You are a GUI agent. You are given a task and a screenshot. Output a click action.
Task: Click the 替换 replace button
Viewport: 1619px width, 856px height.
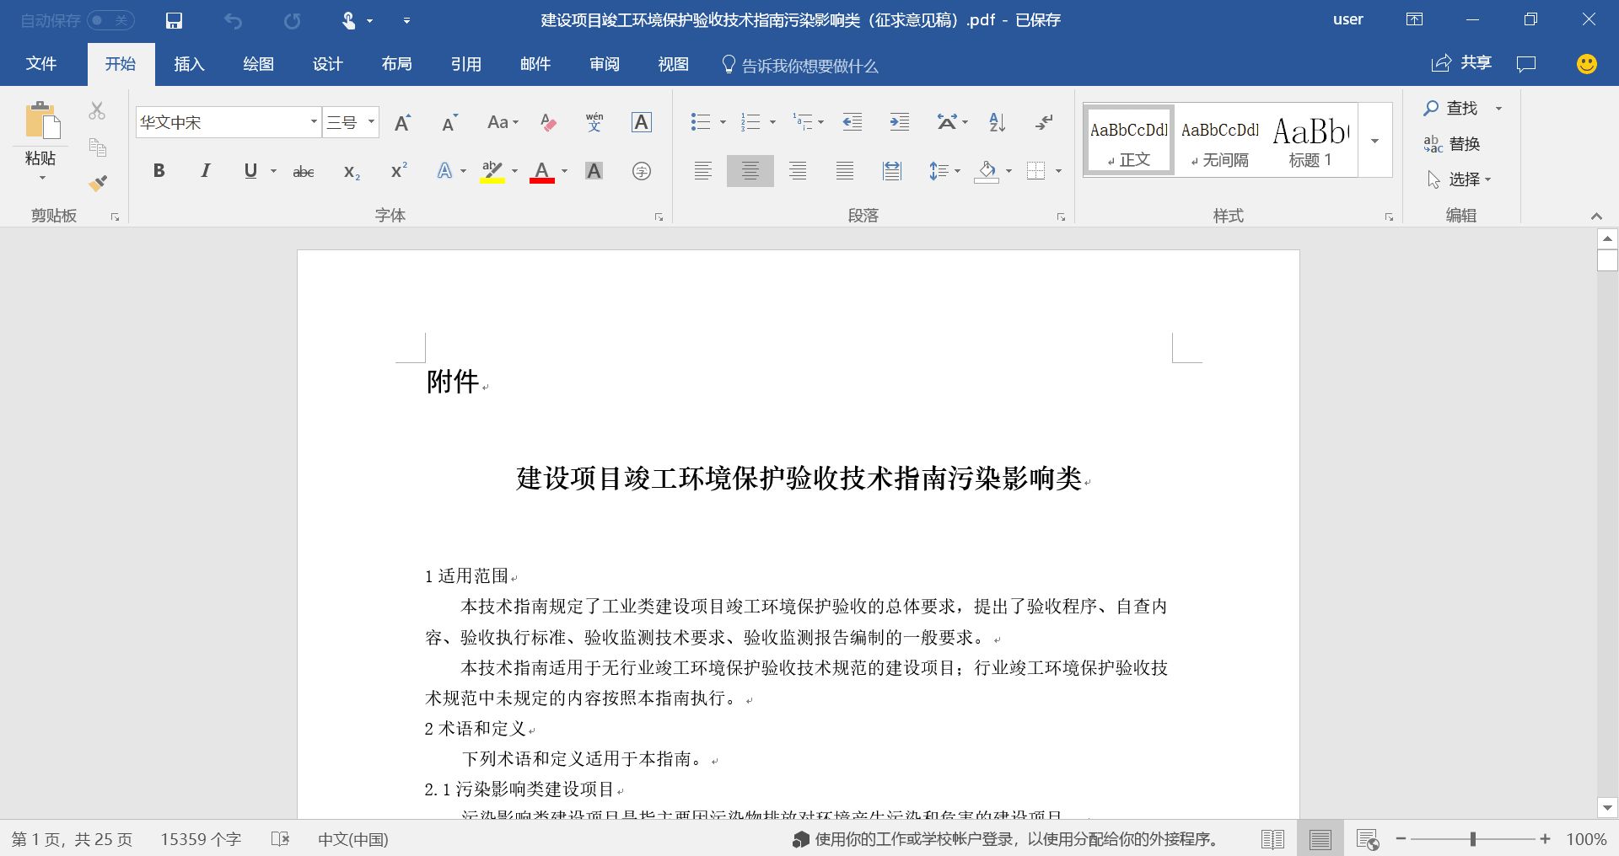point(1452,144)
